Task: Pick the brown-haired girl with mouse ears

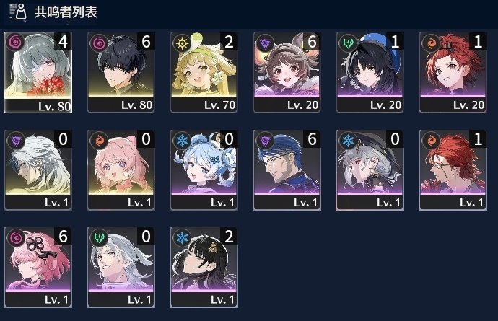Action: (x=287, y=73)
